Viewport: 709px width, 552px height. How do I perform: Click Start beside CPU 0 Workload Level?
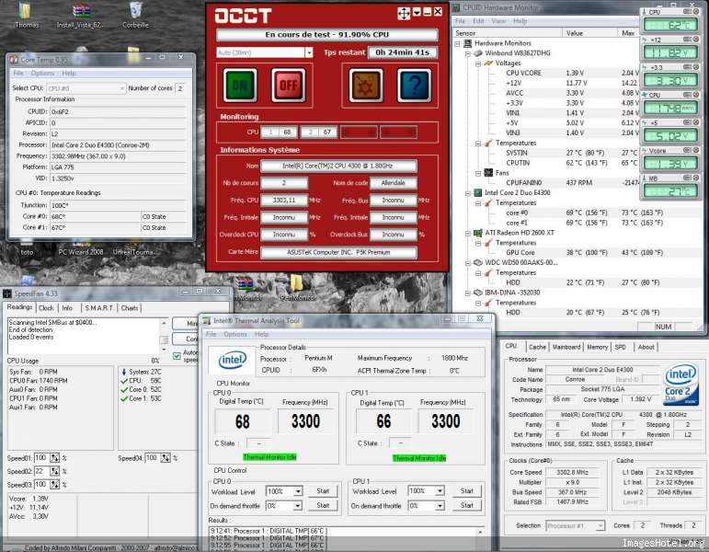[323, 491]
